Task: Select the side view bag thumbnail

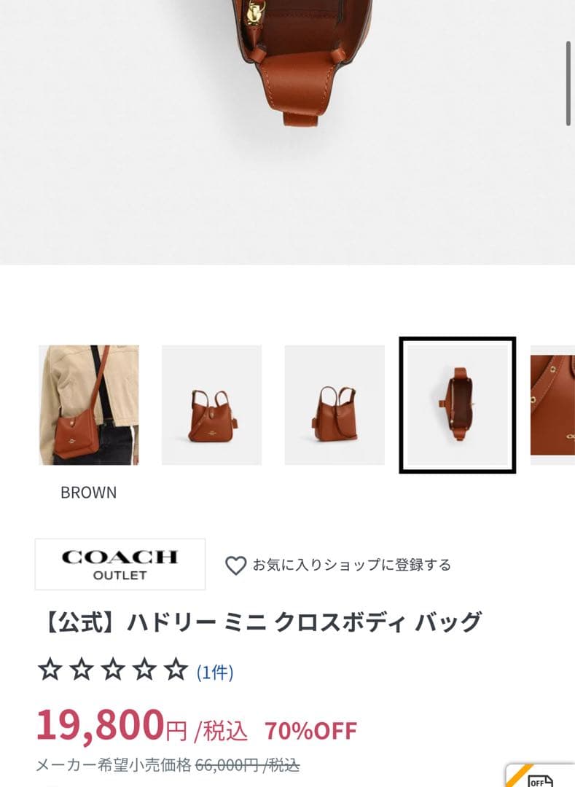Action: click(x=335, y=404)
